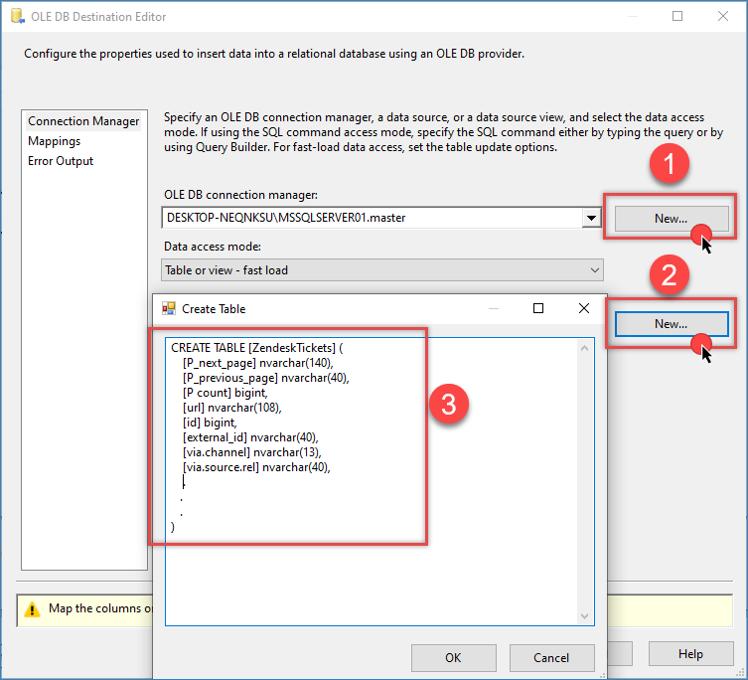Cancel the Create Table dialog

click(x=551, y=657)
